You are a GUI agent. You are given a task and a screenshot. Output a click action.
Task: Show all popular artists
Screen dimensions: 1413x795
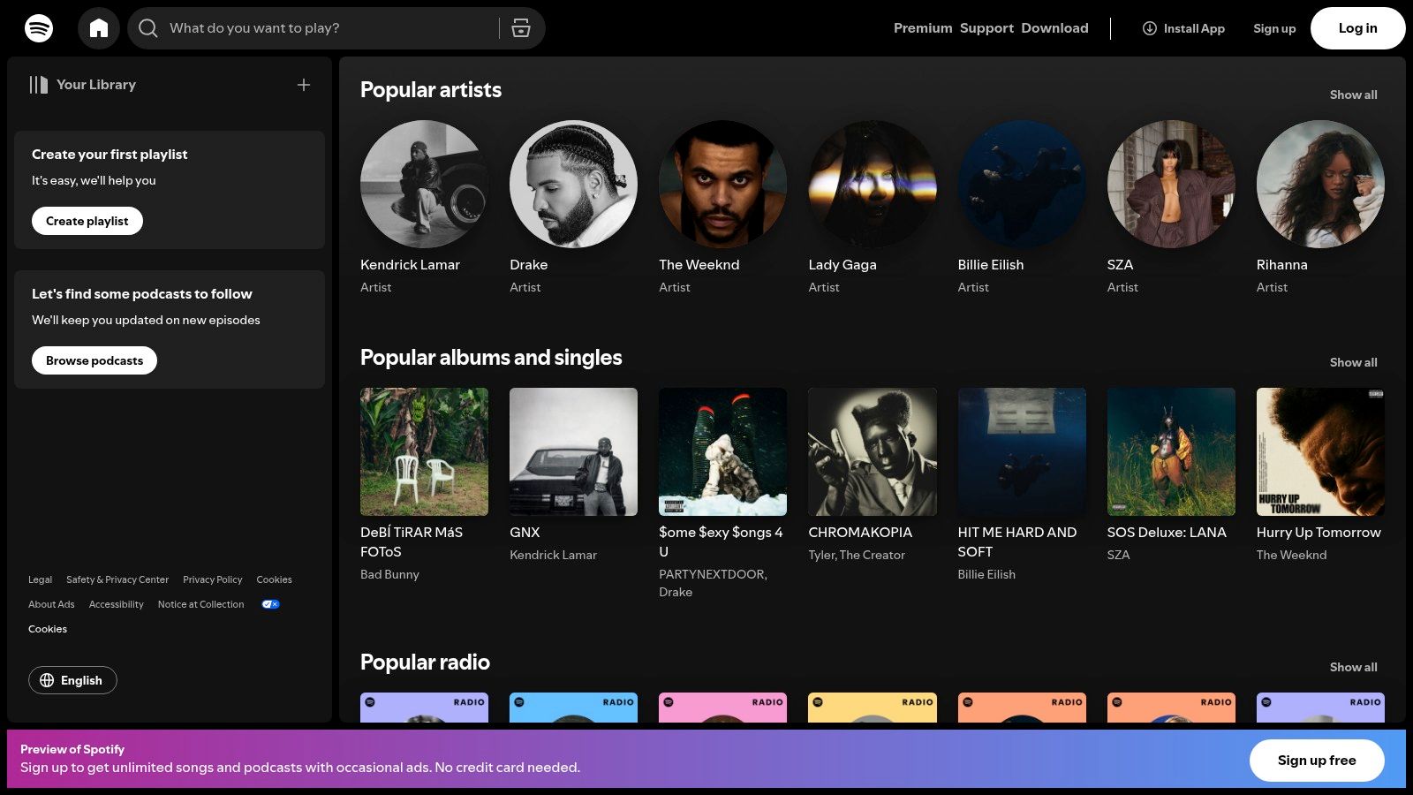click(1353, 95)
